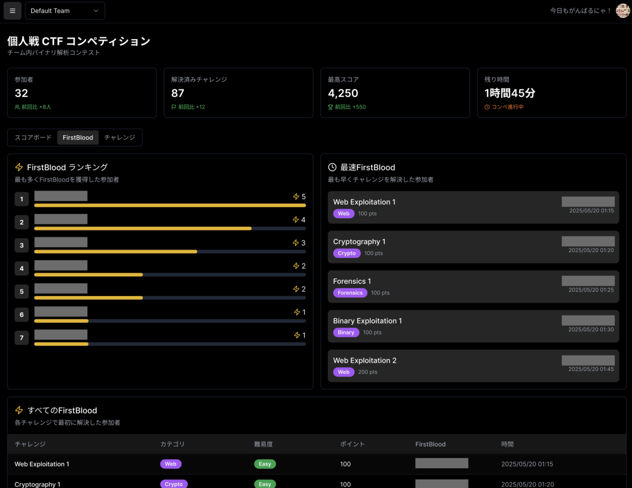Switch to the スコアボード tab
The height and width of the screenshot is (488, 632).
click(x=33, y=137)
